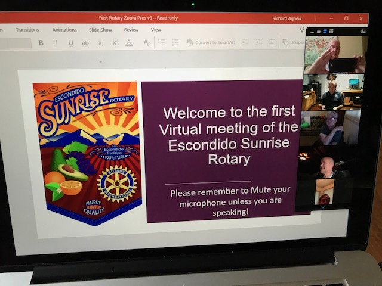
Task: Open the View ribbon tab
Action: pyautogui.click(x=156, y=30)
